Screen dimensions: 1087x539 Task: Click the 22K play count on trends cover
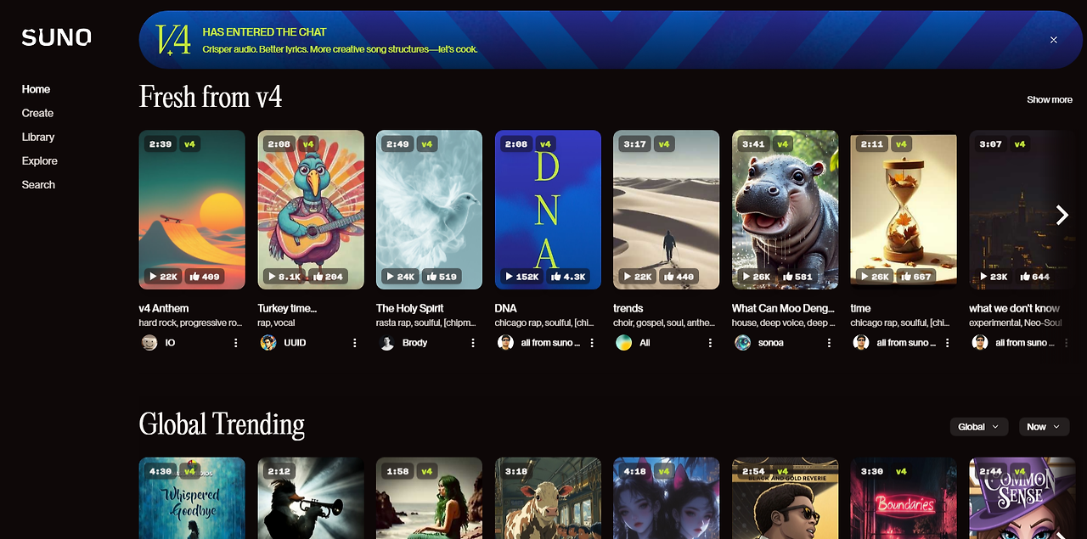(638, 277)
